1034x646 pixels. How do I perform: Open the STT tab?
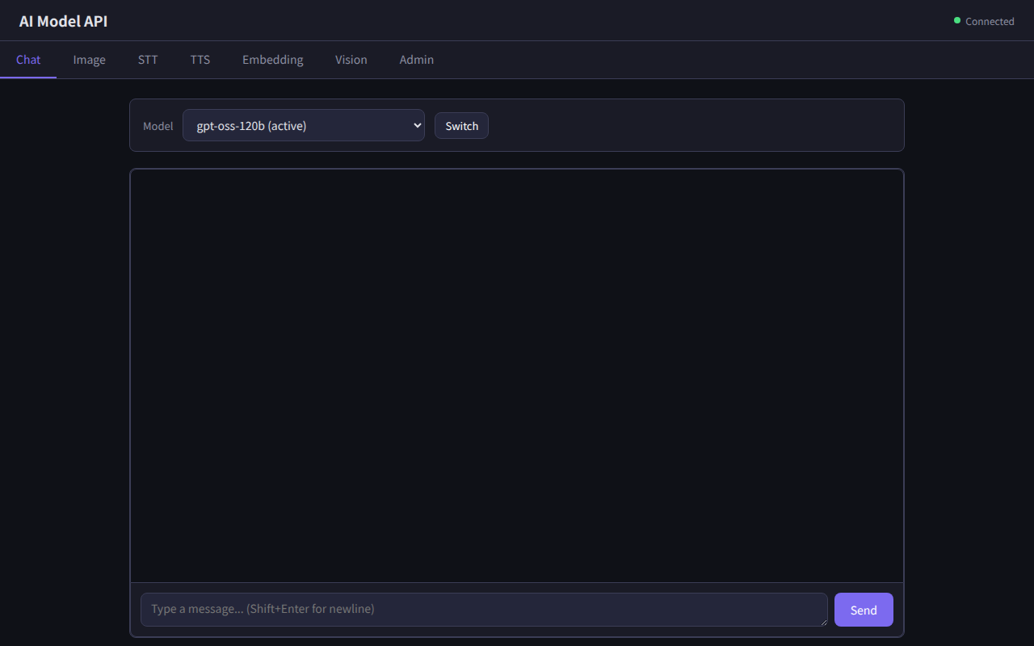pyautogui.click(x=148, y=59)
